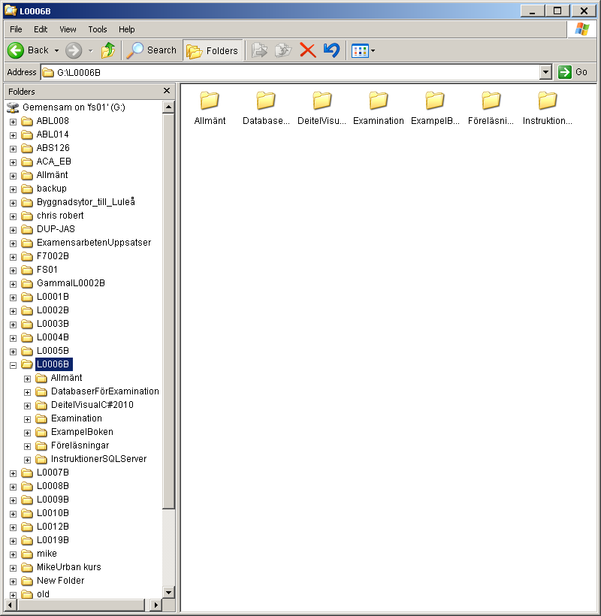
Task: Select ABL014 in the folder tree
Action: tap(53, 134)
